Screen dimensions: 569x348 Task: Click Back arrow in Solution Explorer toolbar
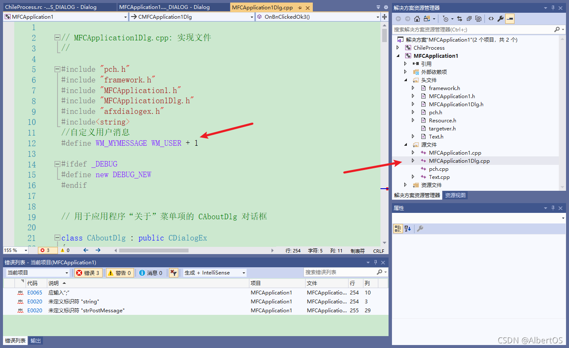[x=398, y=19]
